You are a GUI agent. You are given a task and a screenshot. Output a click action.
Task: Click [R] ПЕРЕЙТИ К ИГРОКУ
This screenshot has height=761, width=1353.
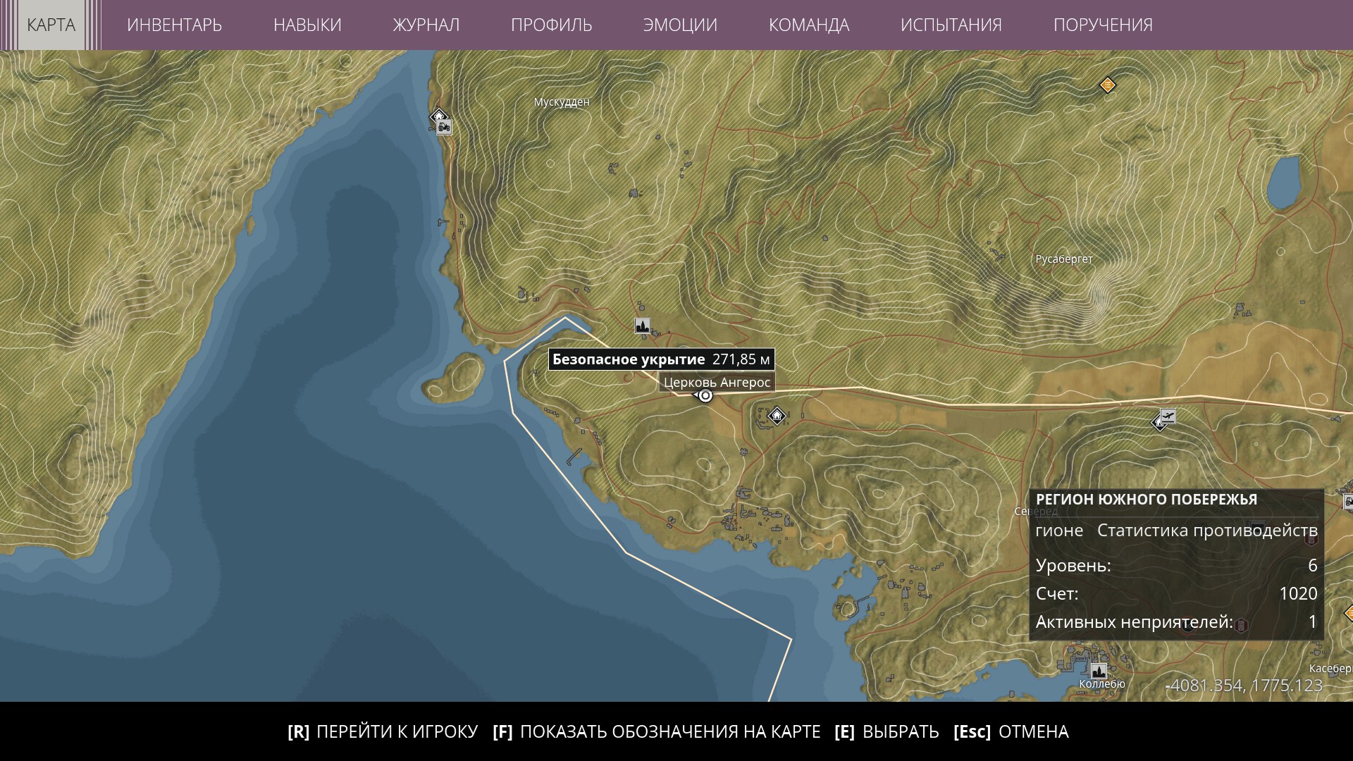383,731
